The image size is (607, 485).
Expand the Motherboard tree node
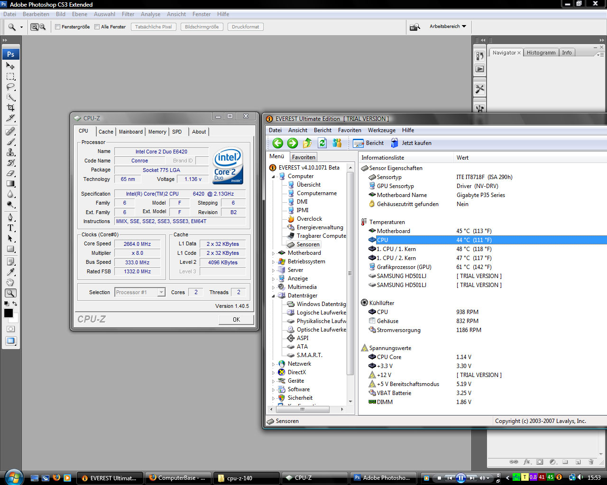pyautogui.click(x=274, y=253)
